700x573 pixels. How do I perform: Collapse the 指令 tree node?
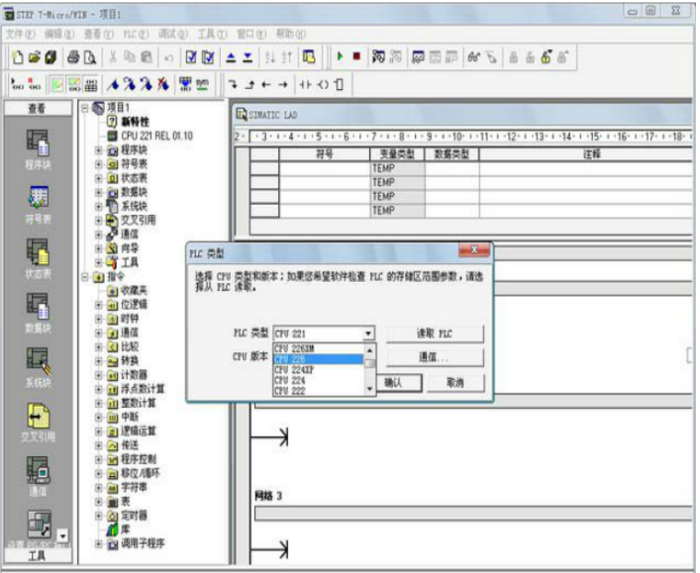click(84, 277)
